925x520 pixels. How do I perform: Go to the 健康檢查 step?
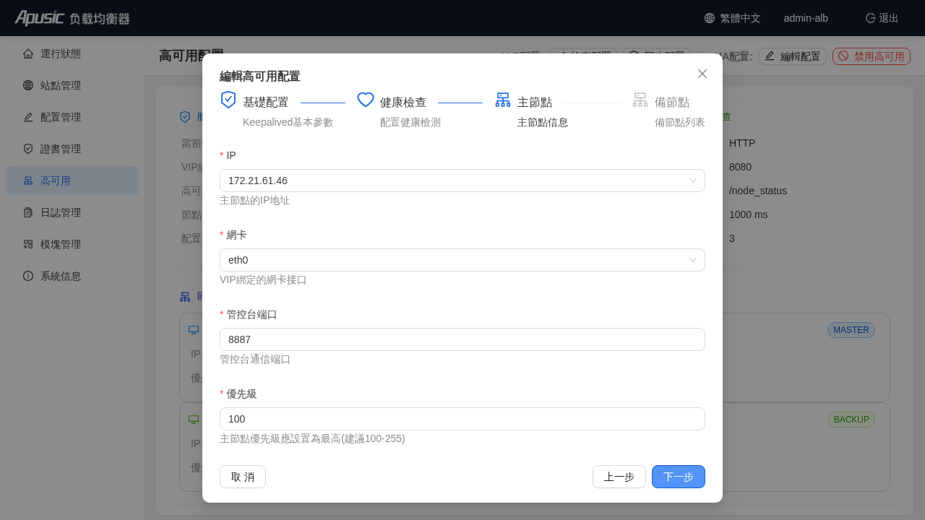click(x=403, y=103)
